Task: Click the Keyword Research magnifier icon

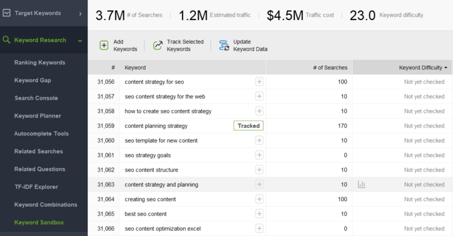Action: [6, 40]
